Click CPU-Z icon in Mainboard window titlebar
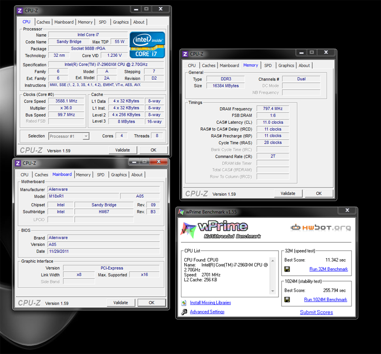Image resolution: width=381 pixels, height=354 pixels. tap(18, 163)
